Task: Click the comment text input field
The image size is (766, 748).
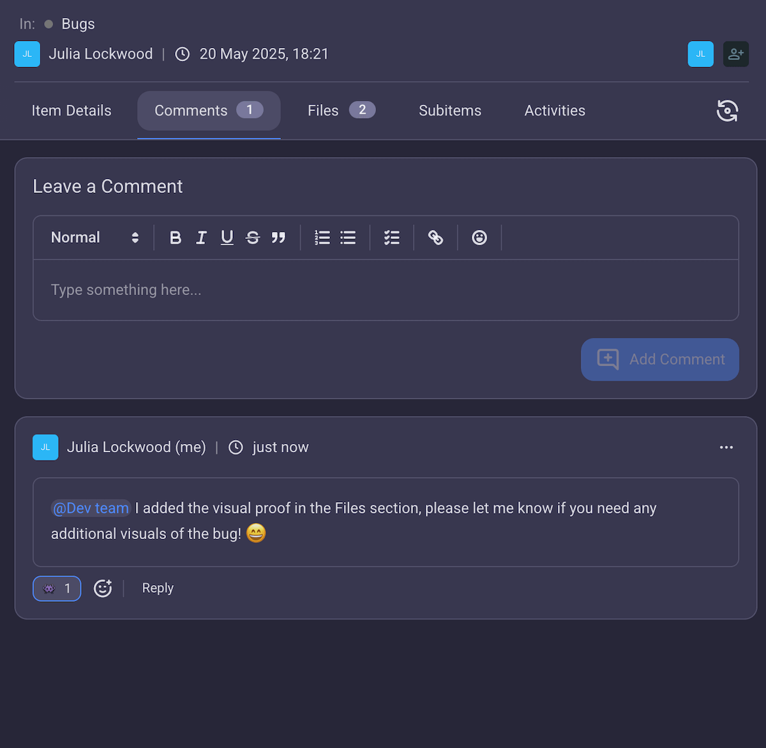Action: [386, 289]
